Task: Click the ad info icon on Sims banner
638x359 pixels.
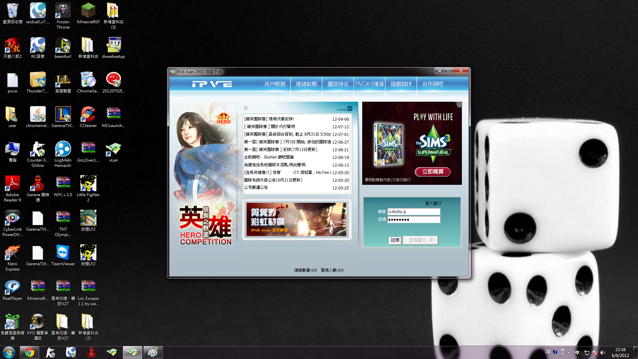Action: 459,104
